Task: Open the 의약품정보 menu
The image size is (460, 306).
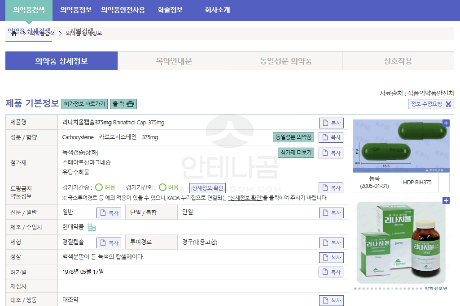Action: (76, 10)
